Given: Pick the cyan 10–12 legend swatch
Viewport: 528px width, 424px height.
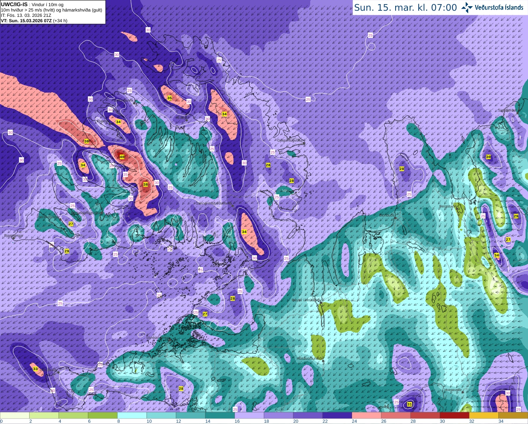Looking at the screenshot, I should point(161,415).
